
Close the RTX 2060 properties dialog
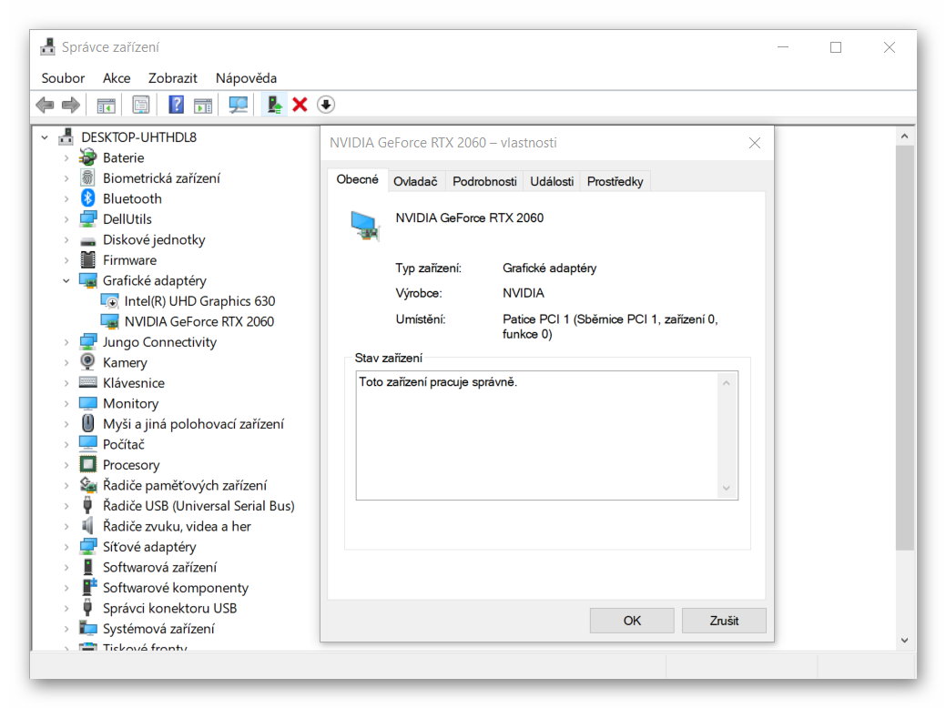pos(754,143)
